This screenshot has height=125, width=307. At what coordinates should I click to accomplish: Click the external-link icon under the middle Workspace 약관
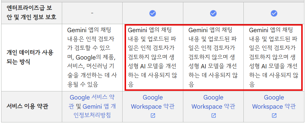click(213, 116)
